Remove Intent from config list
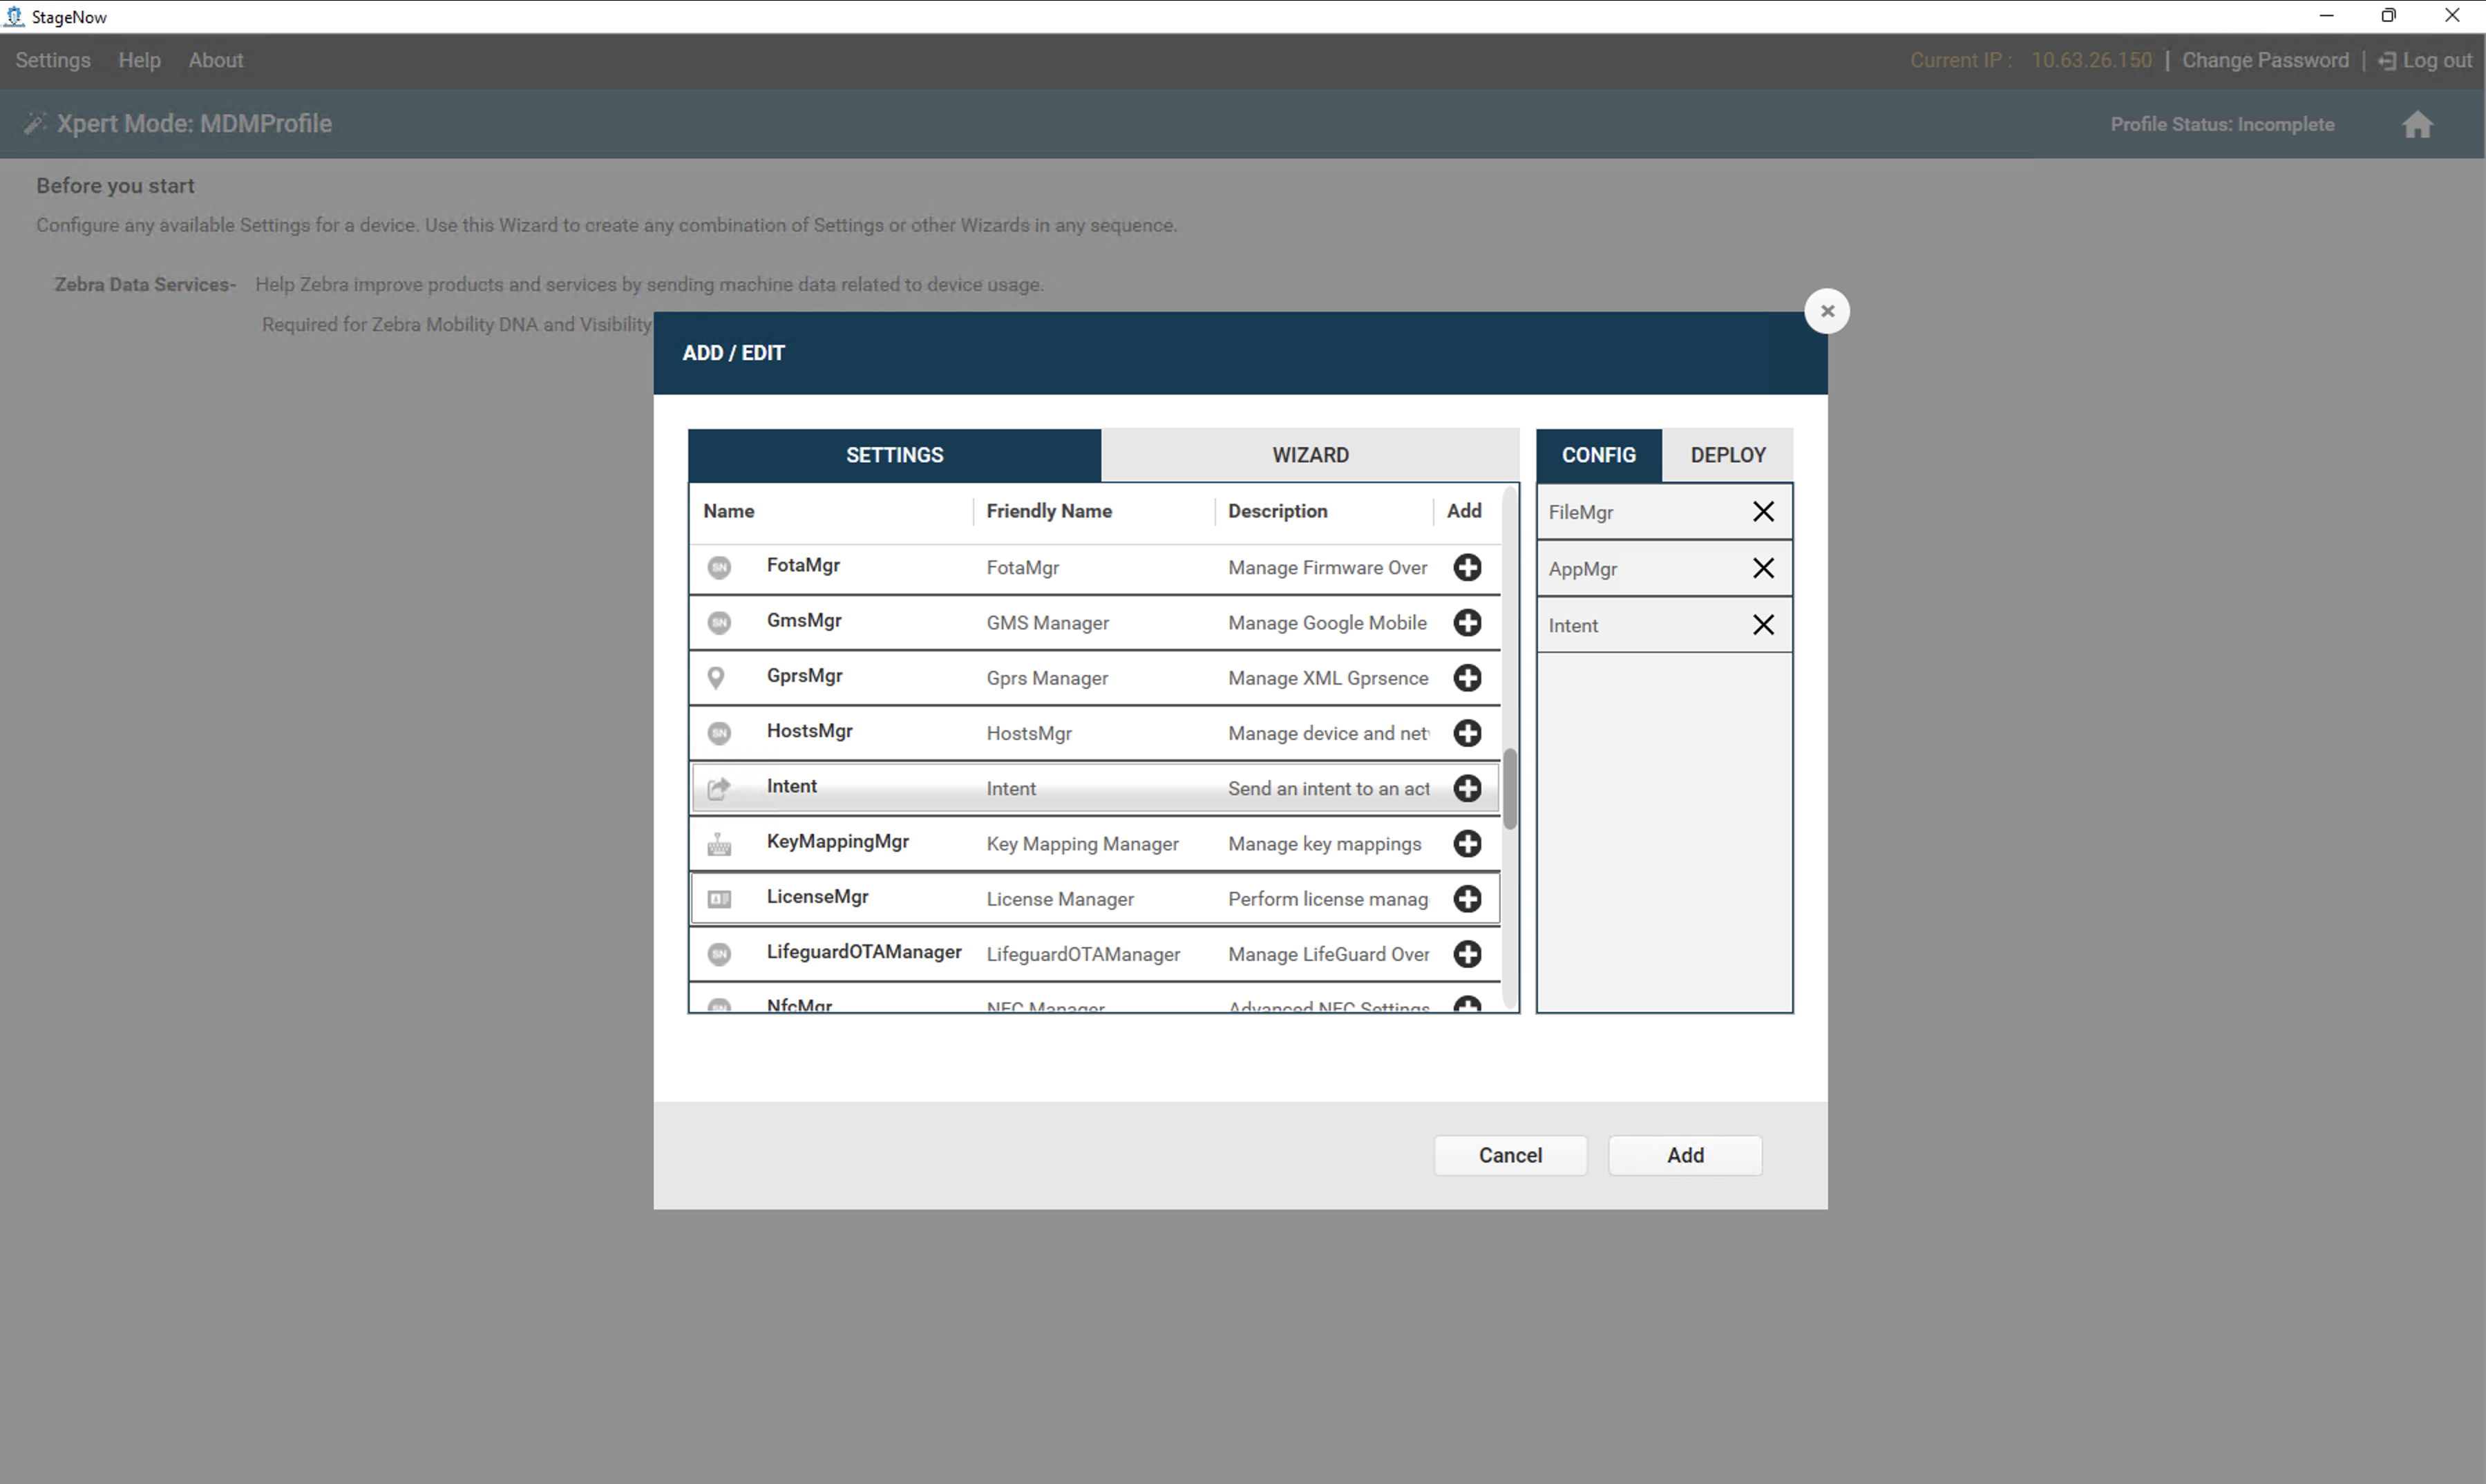 (1763, 625)
